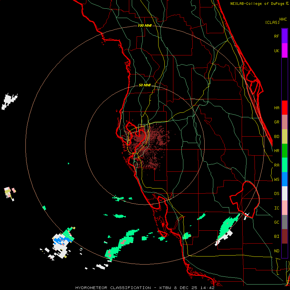
Task: Select the GC gray legend swatch
Action: (x=285, y=222)
